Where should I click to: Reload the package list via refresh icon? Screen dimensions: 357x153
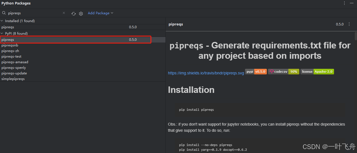74,13
